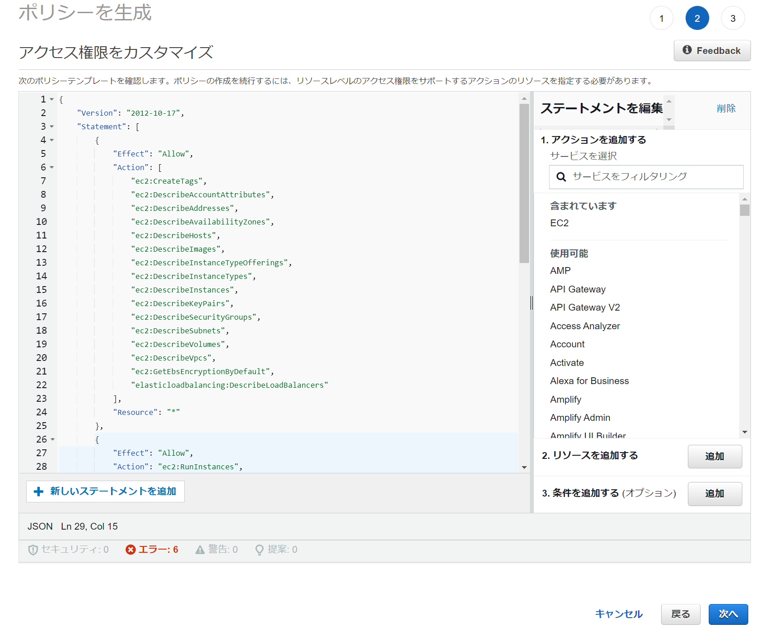Click the suggestion lightbulb icon
The width and height of the screenshot is (770, 638).
coord(260,550)
